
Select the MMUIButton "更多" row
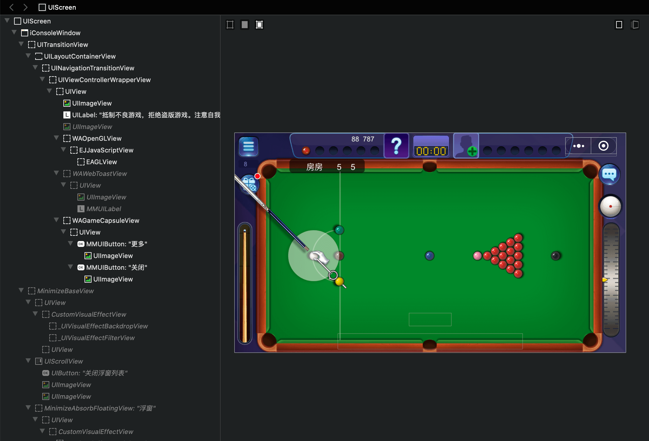[116, 244]
